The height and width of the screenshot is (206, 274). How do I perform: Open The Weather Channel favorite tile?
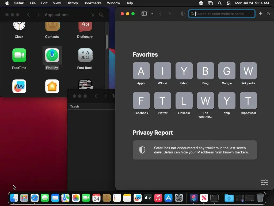pos(205,101)
